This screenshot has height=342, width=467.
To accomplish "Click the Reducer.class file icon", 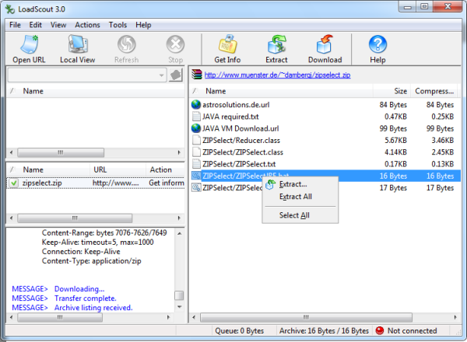I will (196, 141).
